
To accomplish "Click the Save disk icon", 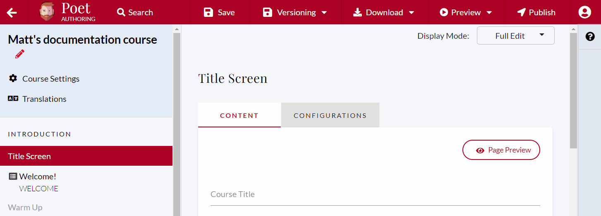I will click(208, 12).
